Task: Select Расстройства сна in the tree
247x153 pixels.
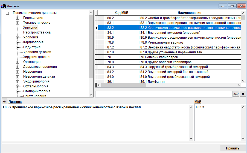Action: 37,32
